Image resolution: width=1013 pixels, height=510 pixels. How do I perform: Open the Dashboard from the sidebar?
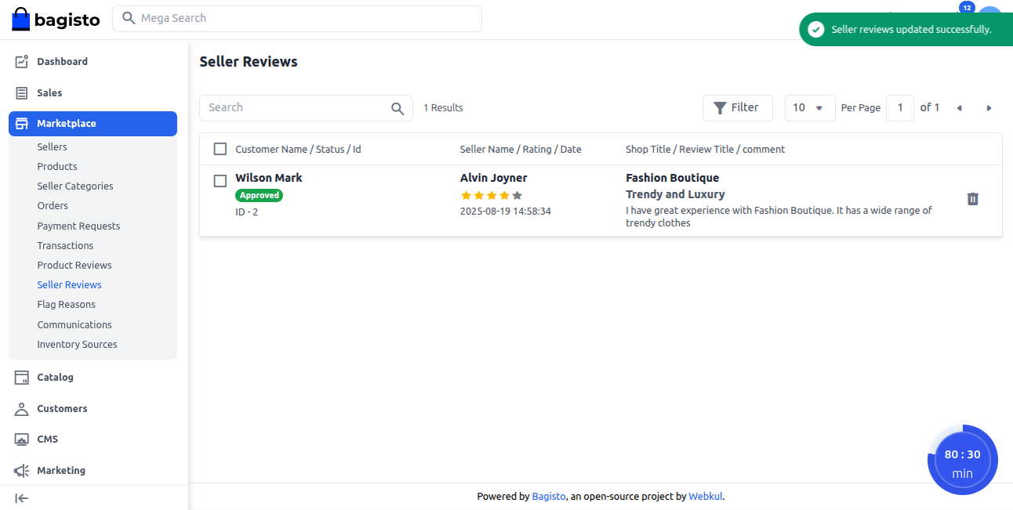coord(63,61)
